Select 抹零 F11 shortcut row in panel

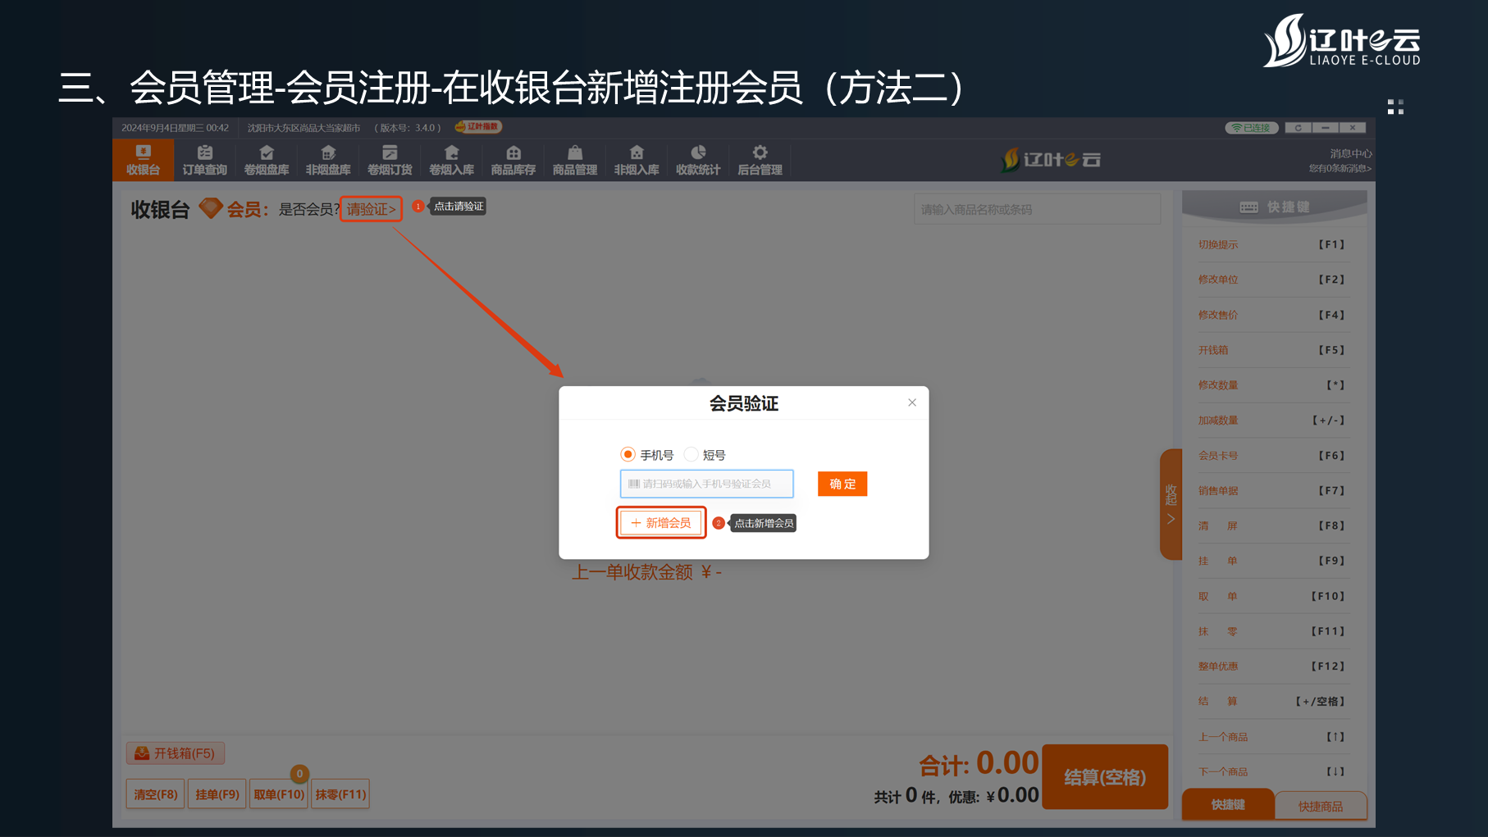1271,631
